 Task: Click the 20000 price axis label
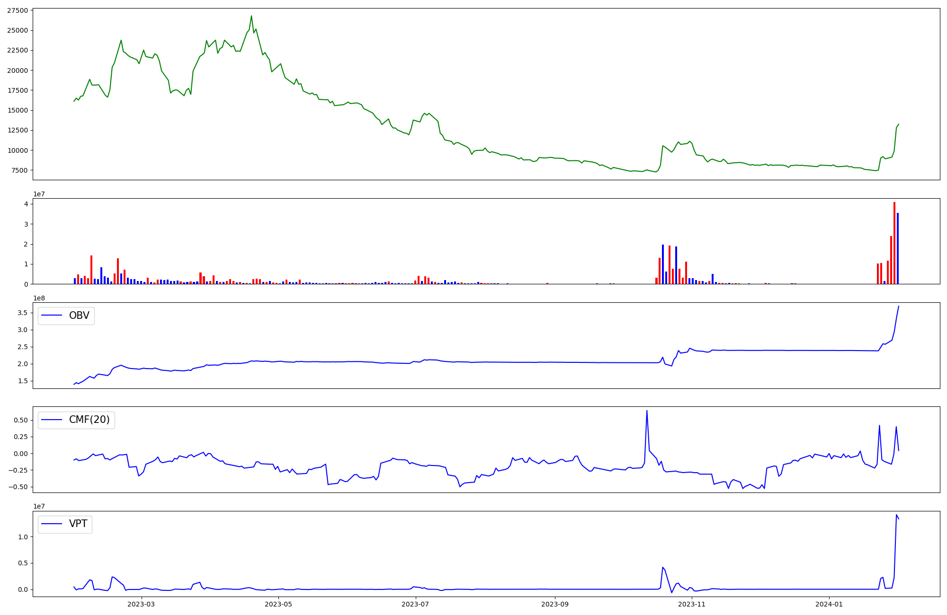coord(17,70)
